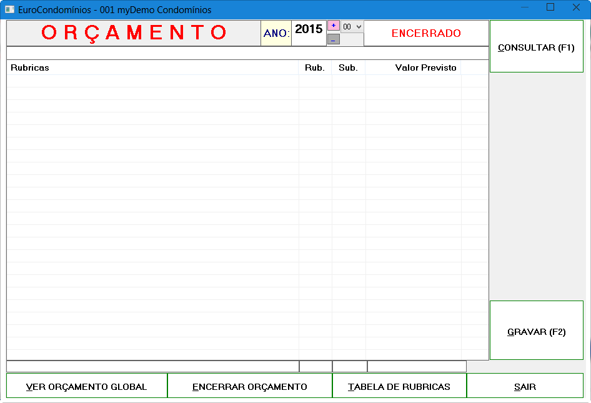Click the year field showing 2015
Image resolution: width=591 pixels, height=403 pixels.
click(x=309, y=30)
